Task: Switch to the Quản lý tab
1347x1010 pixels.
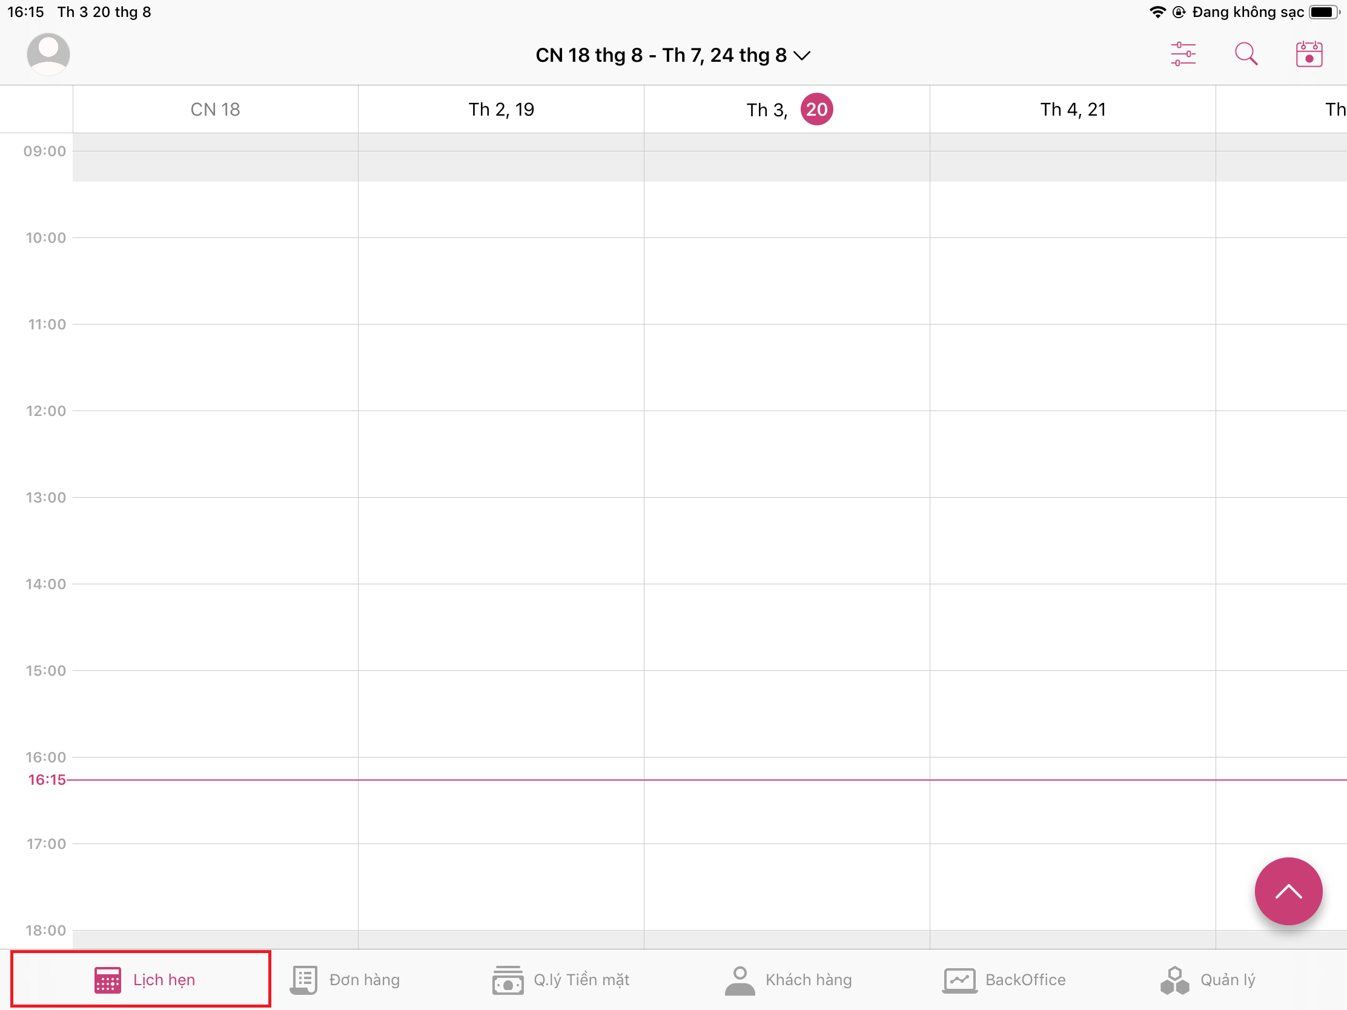Action: pos(1208,980)
